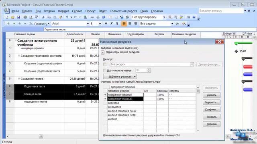The image size is (257, 144).
Task: Align text left in formatting toolbar
Action: [124, 24]
